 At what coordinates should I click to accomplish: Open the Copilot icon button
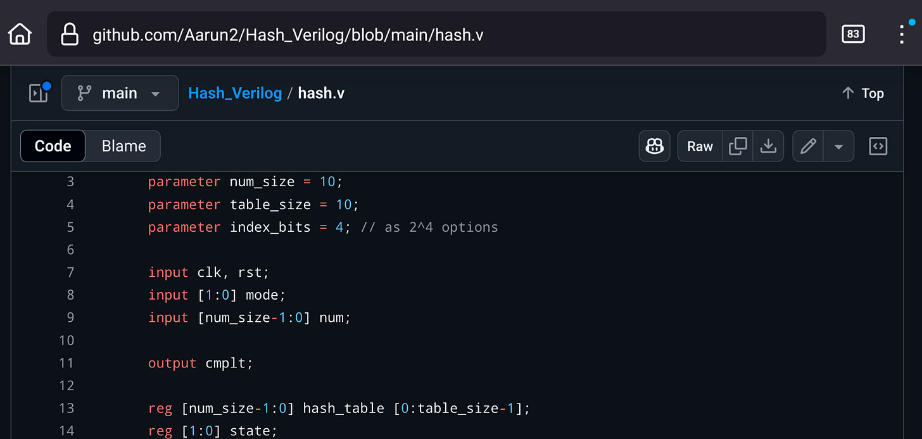[654, 146]
